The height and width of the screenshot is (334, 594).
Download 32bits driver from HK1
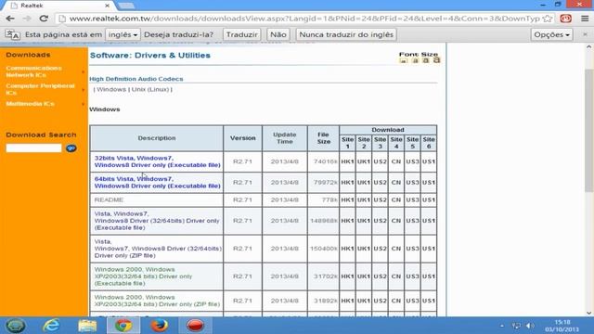click(347, 161)
